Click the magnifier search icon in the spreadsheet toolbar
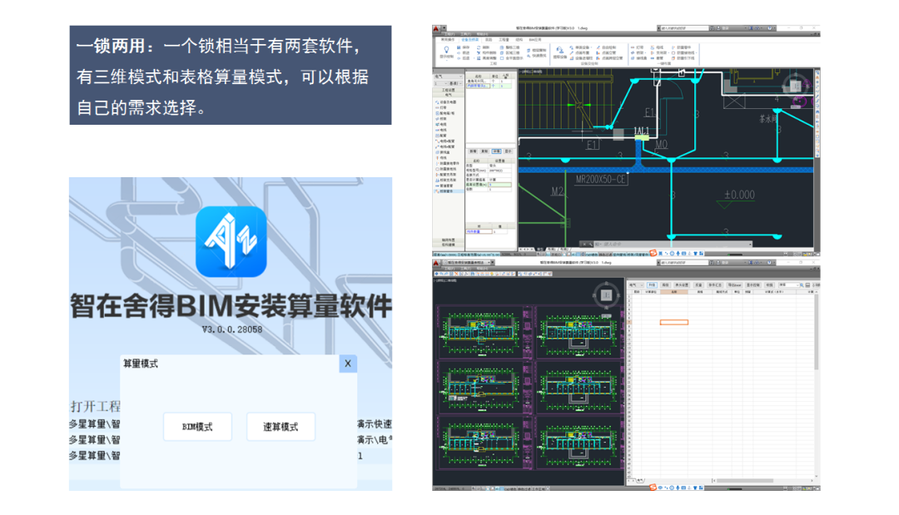The width and height of the screenshot is (899, 515). (802, 285)
